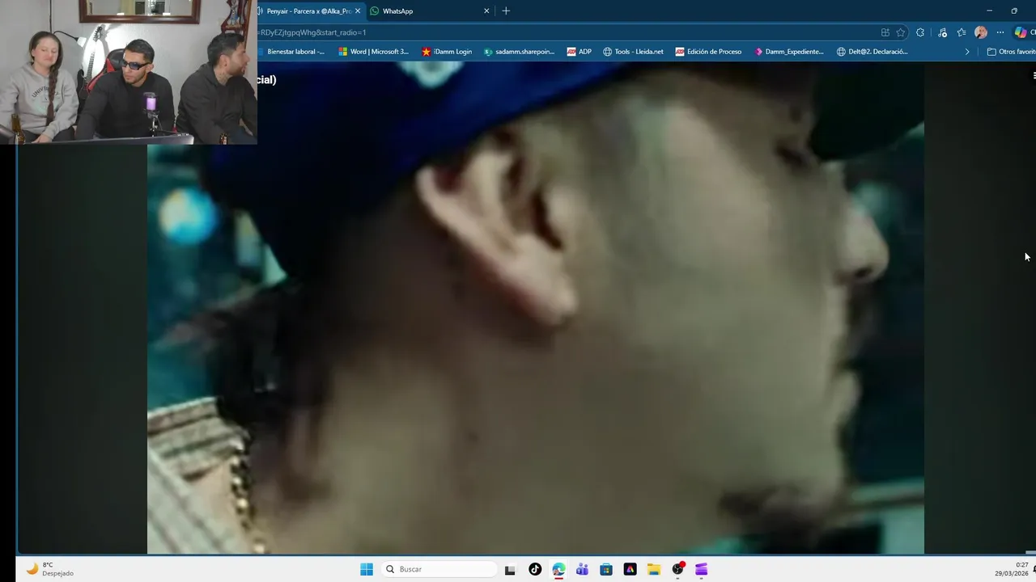The width and height of the screenshot is (1036, 582).
Task: Open Task View from the taskbar
Action: pos(510,569)
